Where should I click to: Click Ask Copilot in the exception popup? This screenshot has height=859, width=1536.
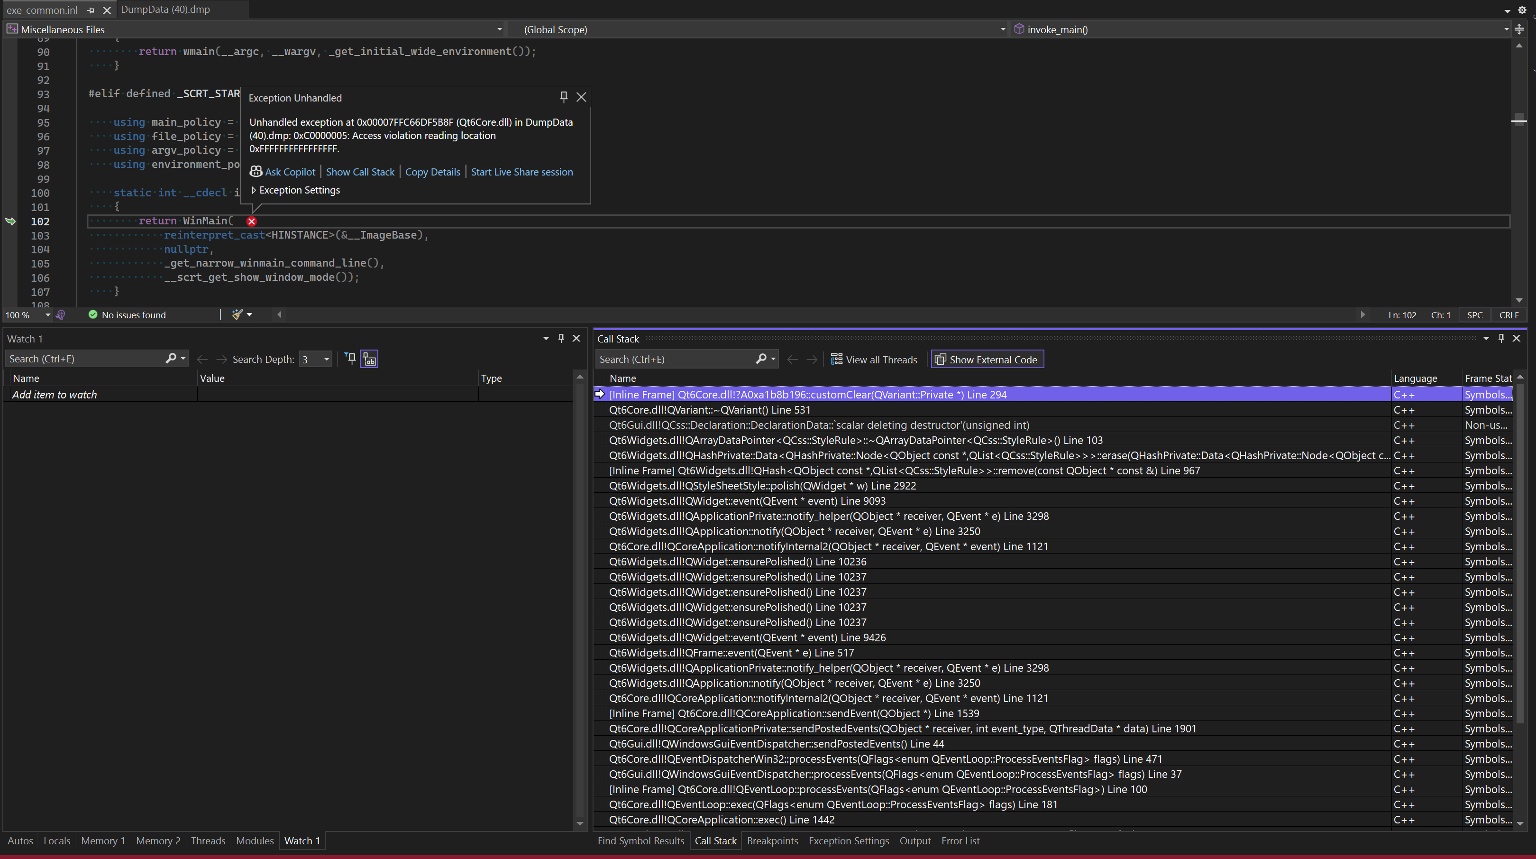click(x=283, y=172)
